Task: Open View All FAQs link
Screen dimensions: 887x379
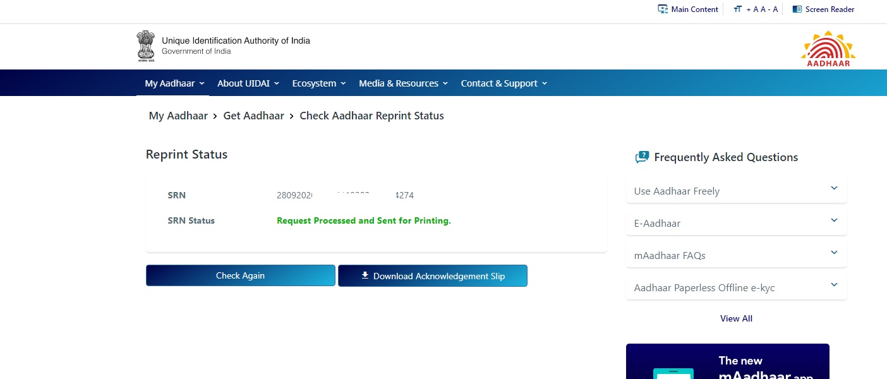Action: [736, 318]
